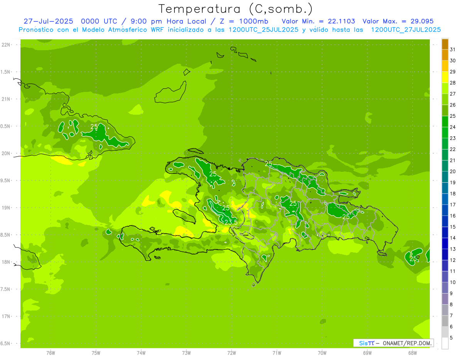Pick the lime colorbar swatch between 27 and 28
Screen dimensions: 463x358
click(445, 88)
